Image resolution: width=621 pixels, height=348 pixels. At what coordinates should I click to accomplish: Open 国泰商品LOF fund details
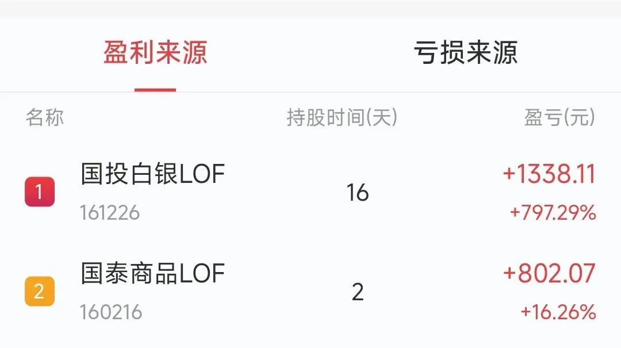(153, 273)
